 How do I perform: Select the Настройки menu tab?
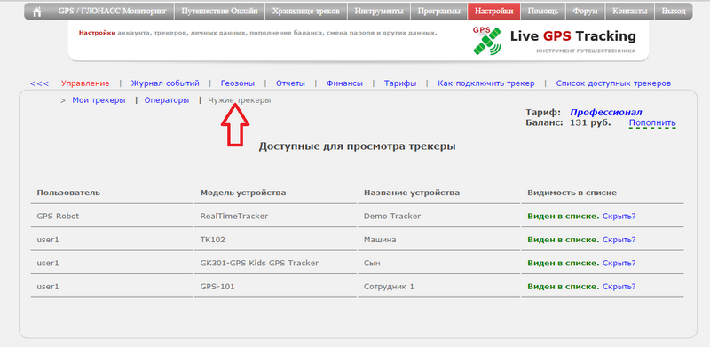point(494,12)
